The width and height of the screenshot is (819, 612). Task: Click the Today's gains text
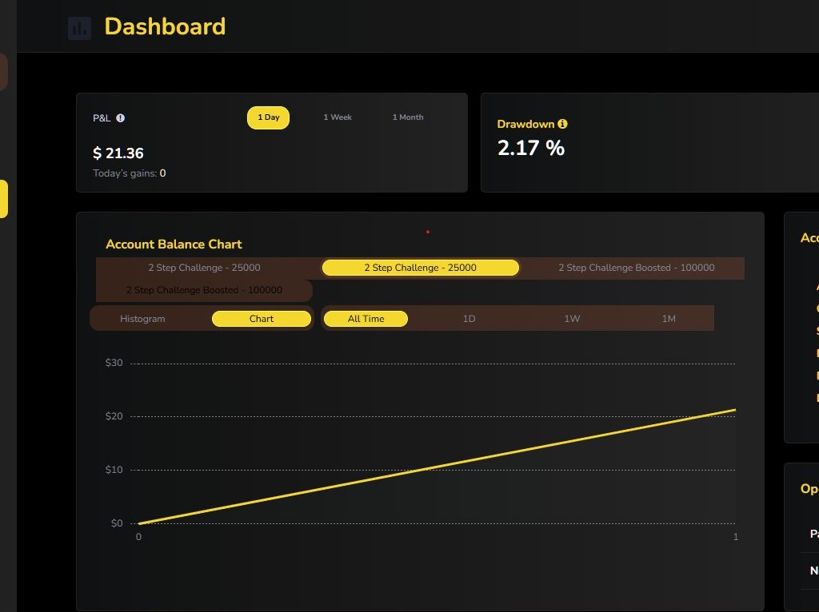click(x=129, y=173)
